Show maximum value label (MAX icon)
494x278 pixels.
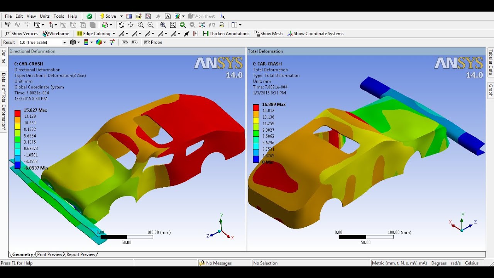(125, 42)
